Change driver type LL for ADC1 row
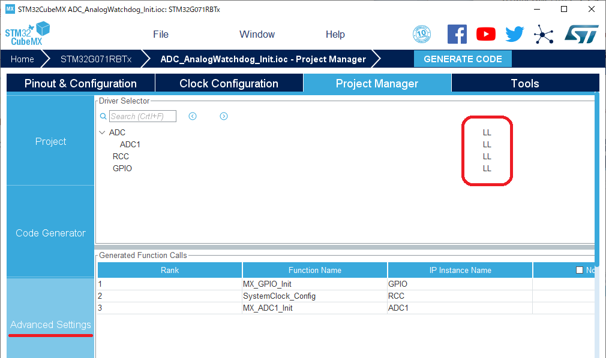 [487, 144]
